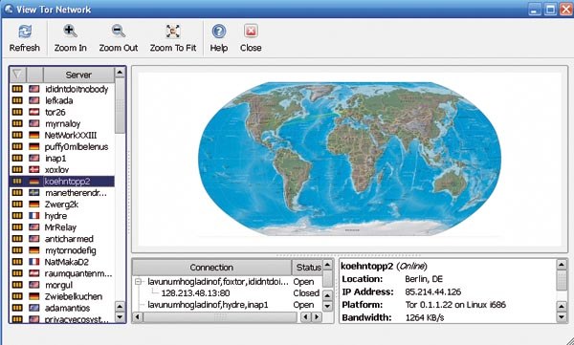Image resolution: width=574 pixels, height=345 pixels.
Task: Click the Status column header
Action: pos(308,268)
